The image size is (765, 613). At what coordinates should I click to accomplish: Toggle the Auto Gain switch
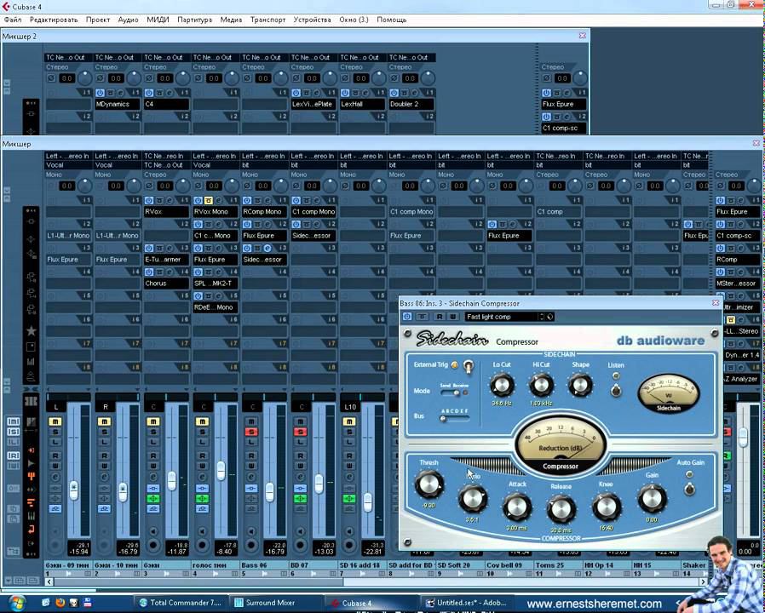point(689,488)
